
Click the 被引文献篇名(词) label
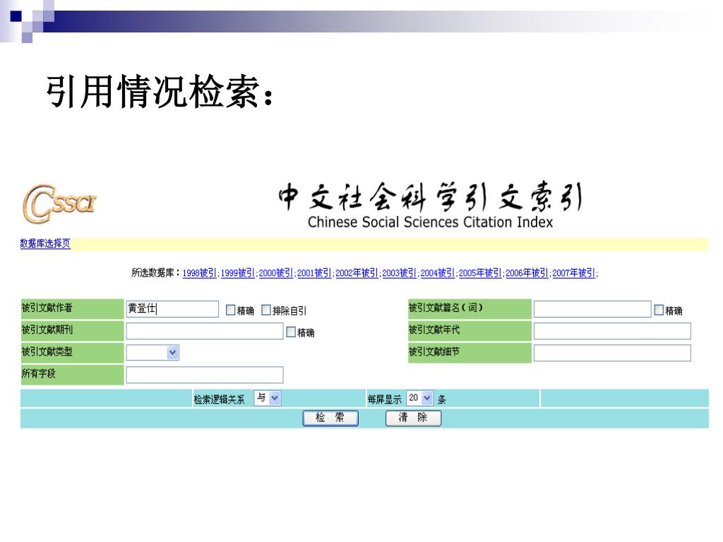[446, 308]
